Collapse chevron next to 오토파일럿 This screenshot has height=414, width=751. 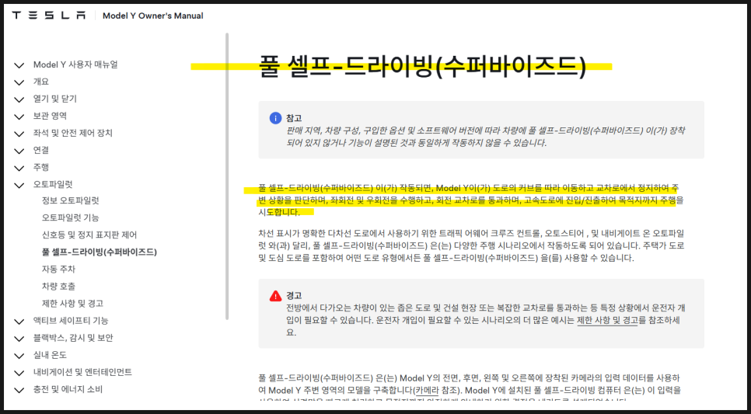point(19,185)
